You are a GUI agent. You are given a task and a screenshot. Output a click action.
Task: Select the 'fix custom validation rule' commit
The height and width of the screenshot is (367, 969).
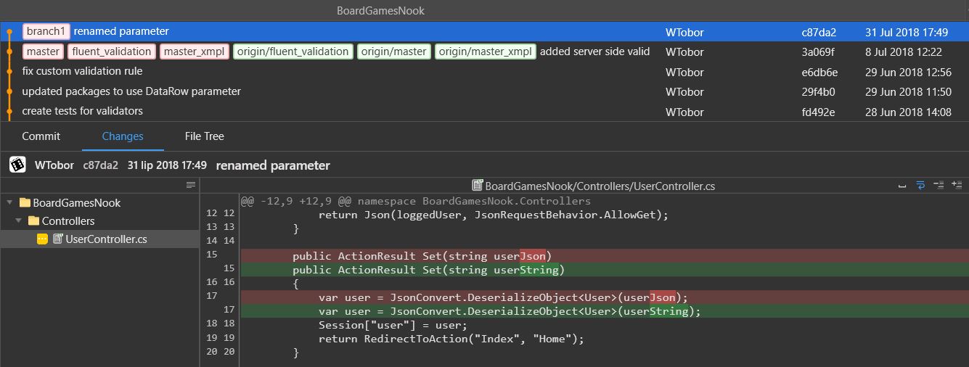pos(82,71)
